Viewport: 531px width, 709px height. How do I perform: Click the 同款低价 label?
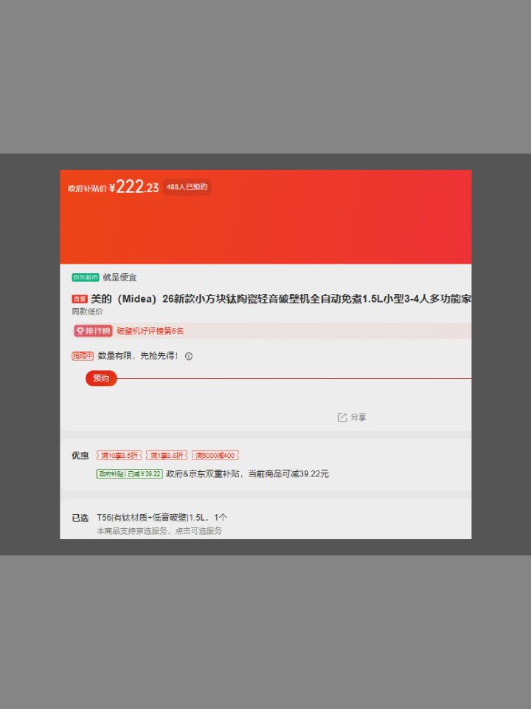pyautogui.click(x=87, y=312)
